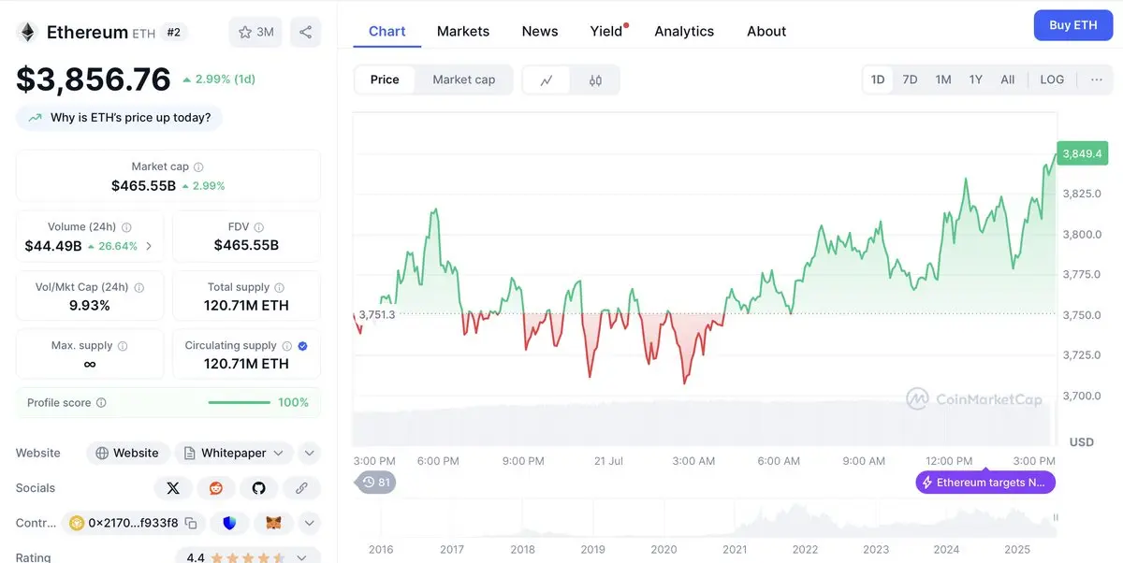Open "Ethereum targets N..." news pill
1123x563 pixels.
pyautogui.click(x=985, y=483)
